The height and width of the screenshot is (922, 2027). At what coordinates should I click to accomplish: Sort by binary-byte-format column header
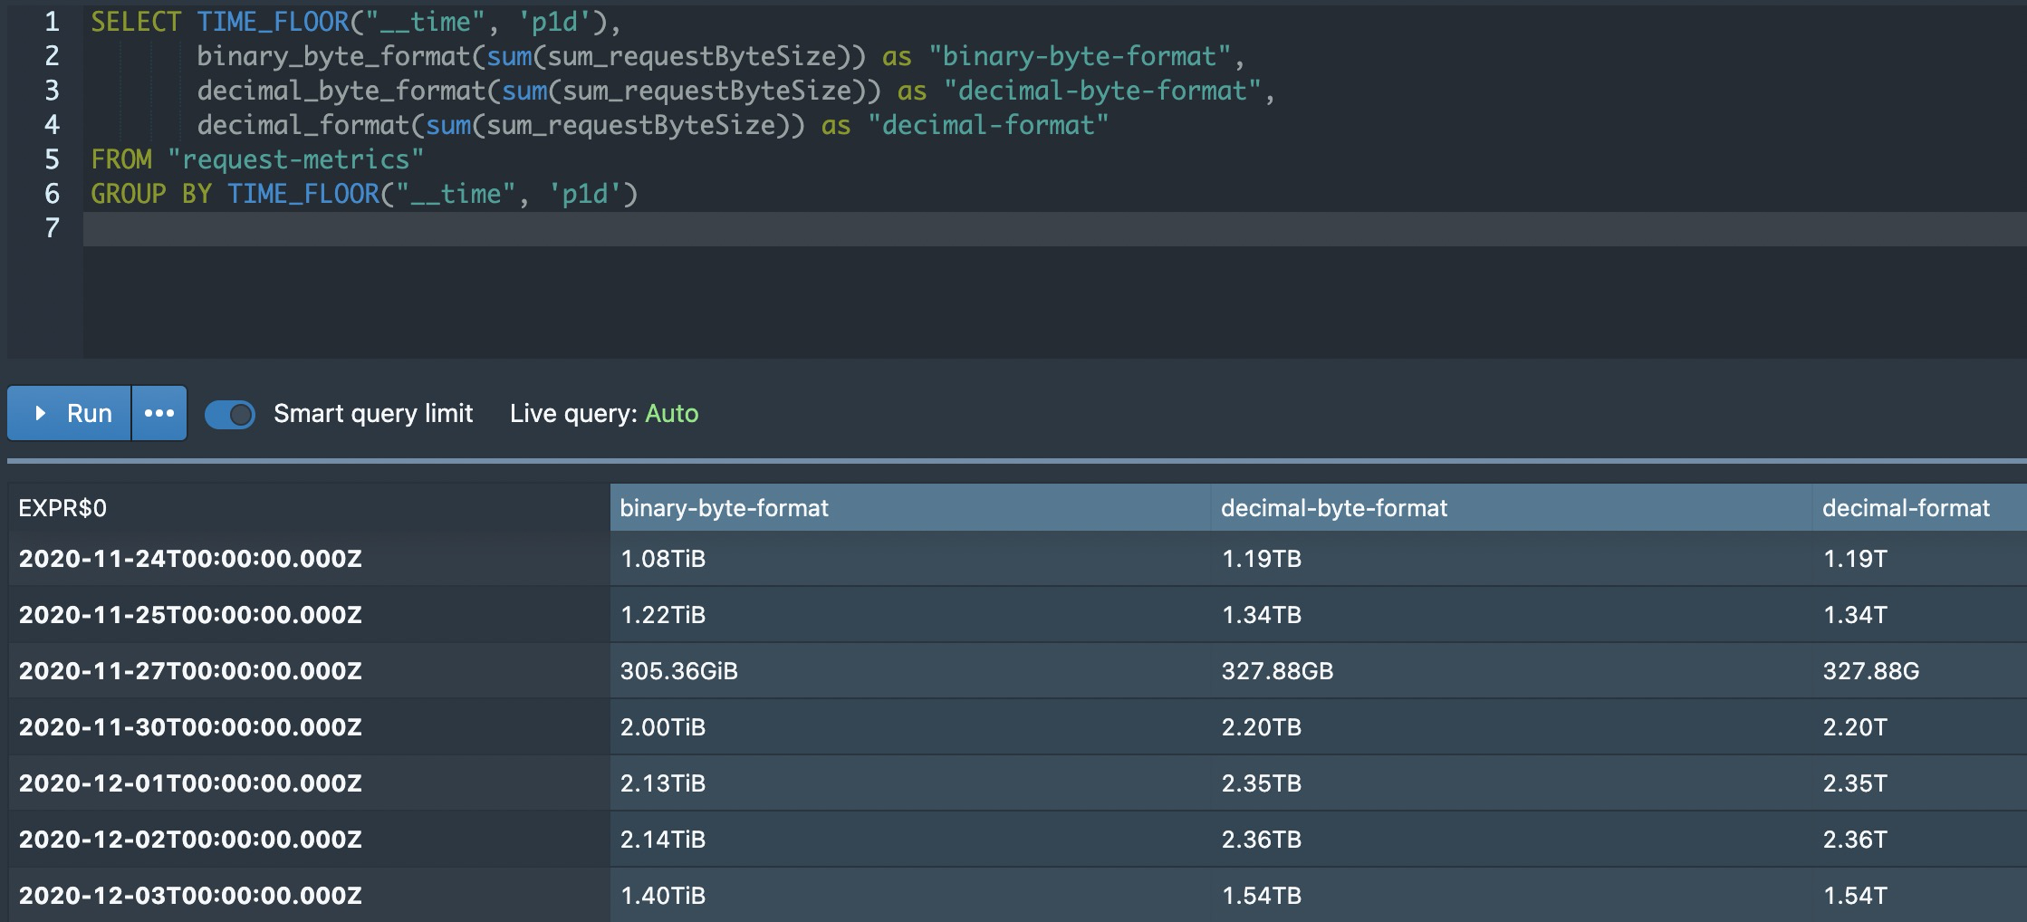click(x=910, y=507)
